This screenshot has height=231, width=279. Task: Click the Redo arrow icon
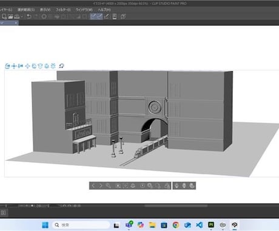click(36, 16)
